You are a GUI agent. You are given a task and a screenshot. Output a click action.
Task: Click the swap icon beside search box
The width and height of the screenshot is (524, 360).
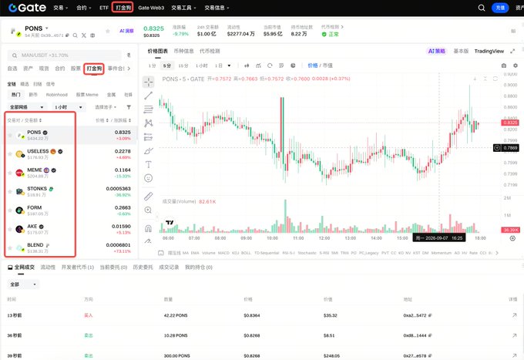point(129,56)
